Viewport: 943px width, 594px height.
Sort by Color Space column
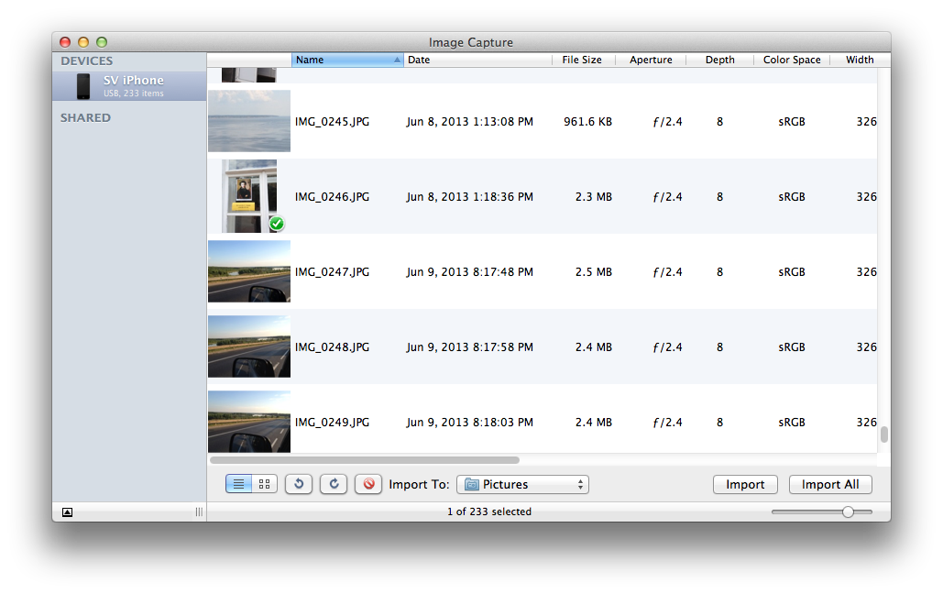[792, 60]
